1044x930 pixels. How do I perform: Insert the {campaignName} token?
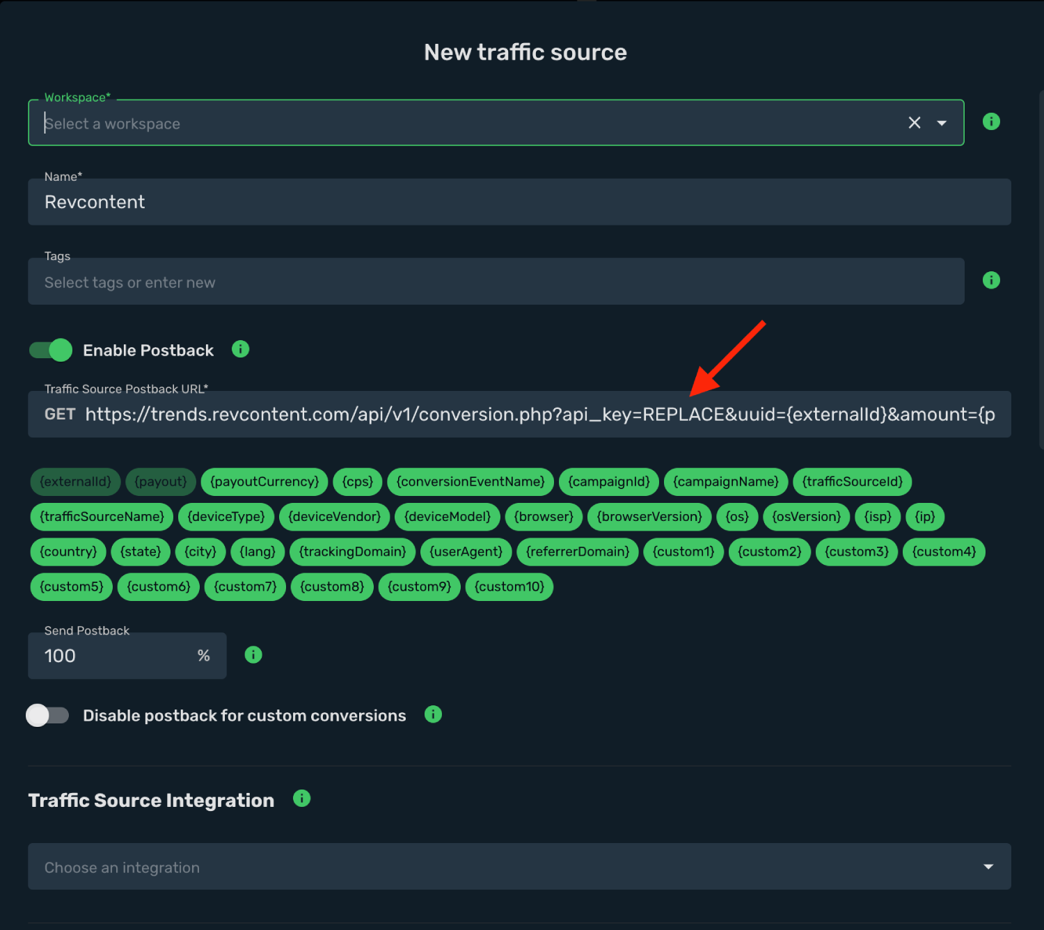click(x=726, y=482)
